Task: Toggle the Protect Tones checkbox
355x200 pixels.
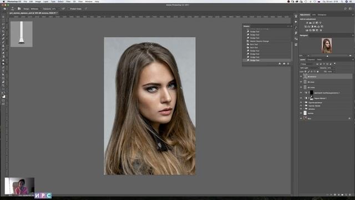Action: (x=68, y=9)
